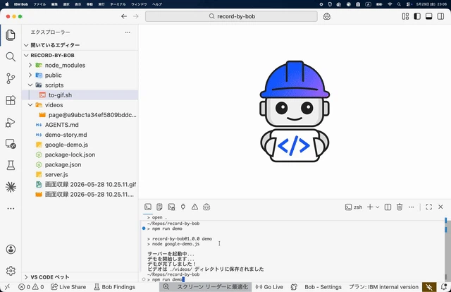Open AGENTS.md file

coord(80,125)
